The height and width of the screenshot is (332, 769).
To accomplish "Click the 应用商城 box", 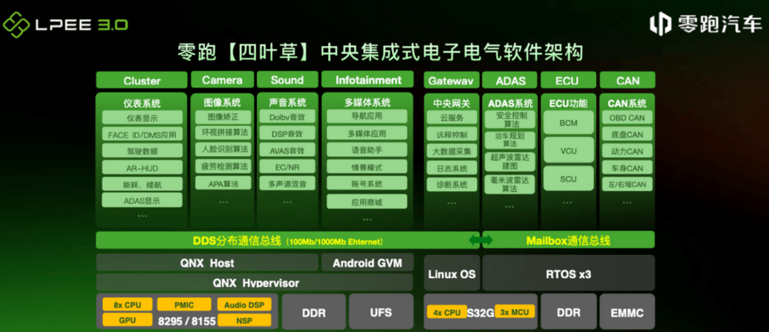I will pos(367,201).
